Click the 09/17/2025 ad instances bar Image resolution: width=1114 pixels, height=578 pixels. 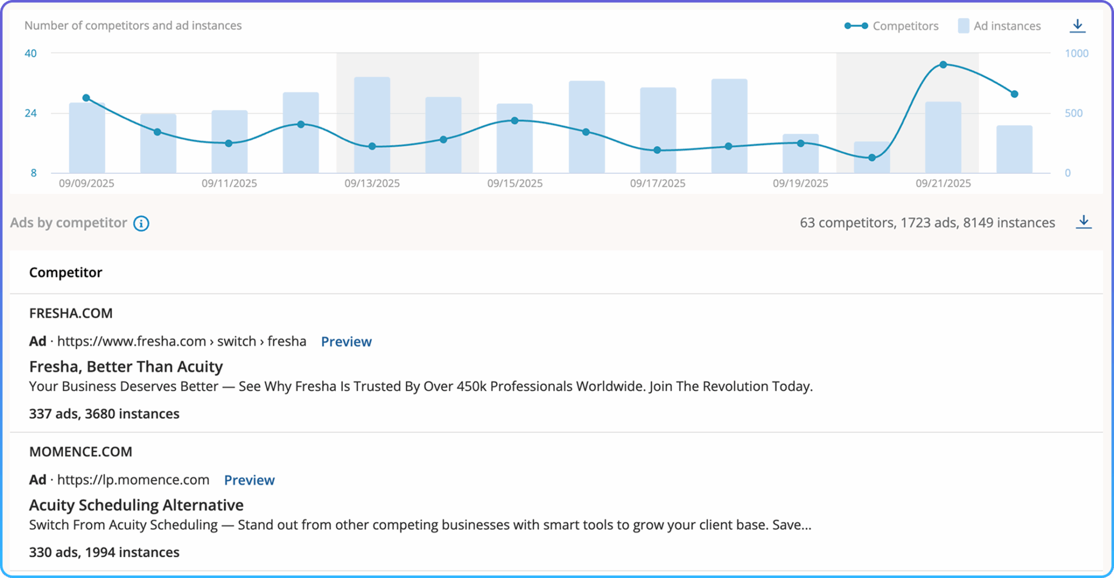658,130
